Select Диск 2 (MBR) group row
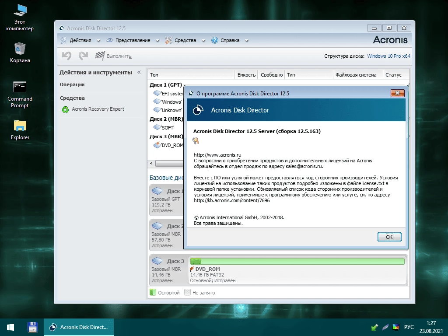The width and height of the screenshot is (448, 336). click(x=166, y=119)
